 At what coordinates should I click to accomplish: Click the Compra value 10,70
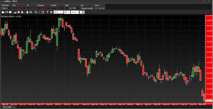click(44, 8)
